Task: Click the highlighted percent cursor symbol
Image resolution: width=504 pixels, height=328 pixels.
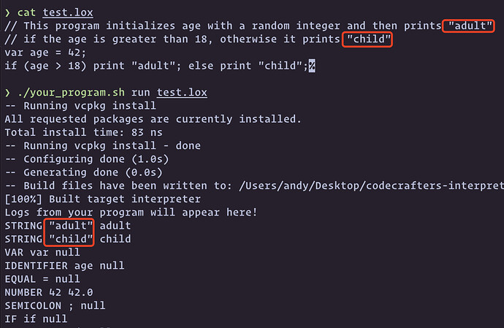Action: [x=312, y=66]
